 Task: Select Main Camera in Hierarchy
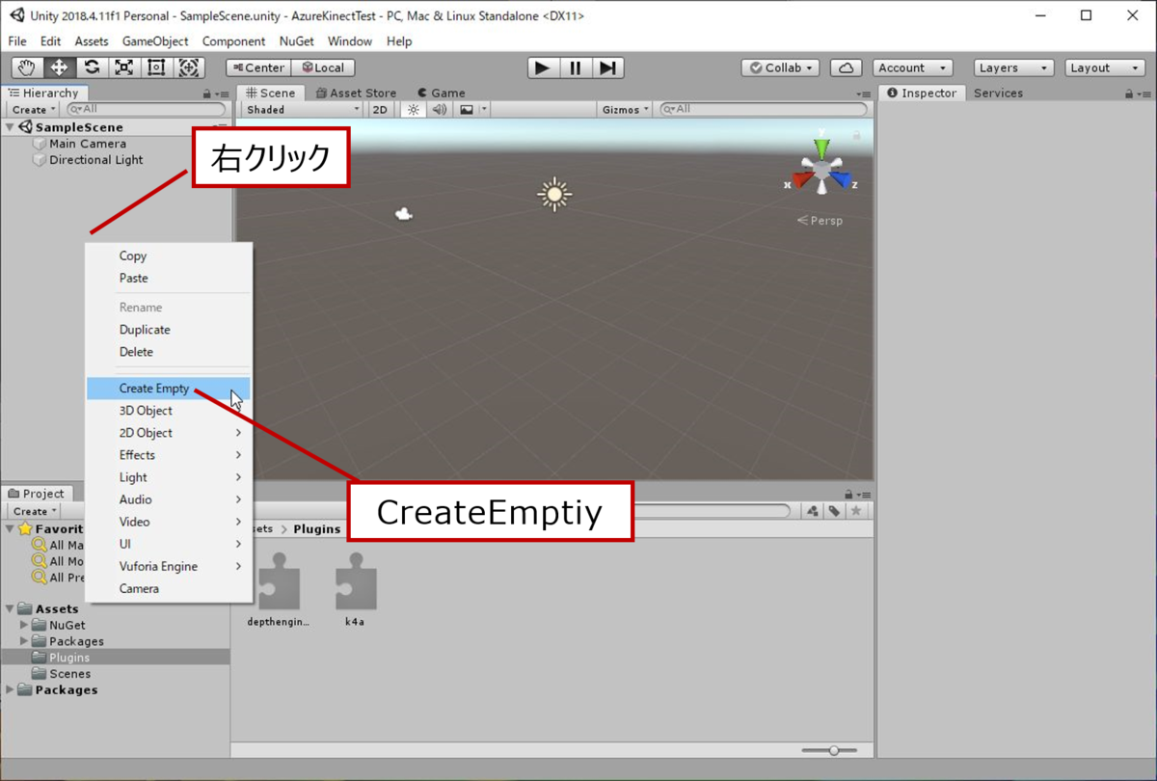(88, 144)
